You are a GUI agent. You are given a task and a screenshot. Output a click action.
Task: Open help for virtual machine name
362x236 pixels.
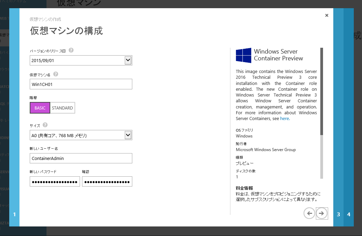56,74
